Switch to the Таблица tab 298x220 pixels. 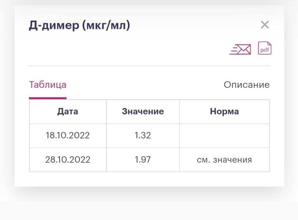coord(47,85)
